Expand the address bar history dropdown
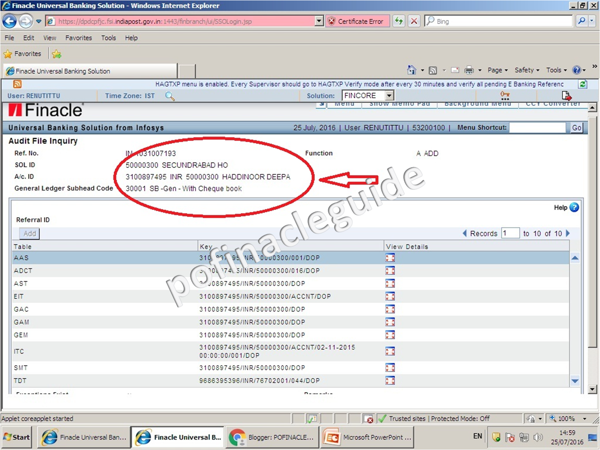The image size is (600, 450). [x=318, y=21]
